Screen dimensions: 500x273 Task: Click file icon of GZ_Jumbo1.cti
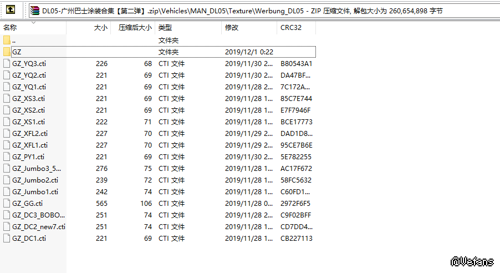coord(7,191)
